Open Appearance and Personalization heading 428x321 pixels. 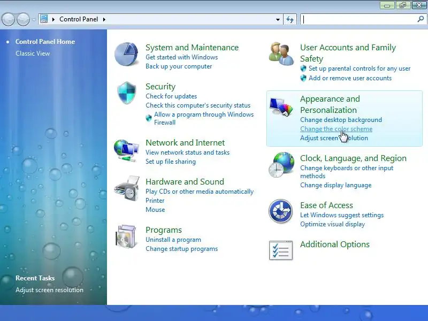330,104
